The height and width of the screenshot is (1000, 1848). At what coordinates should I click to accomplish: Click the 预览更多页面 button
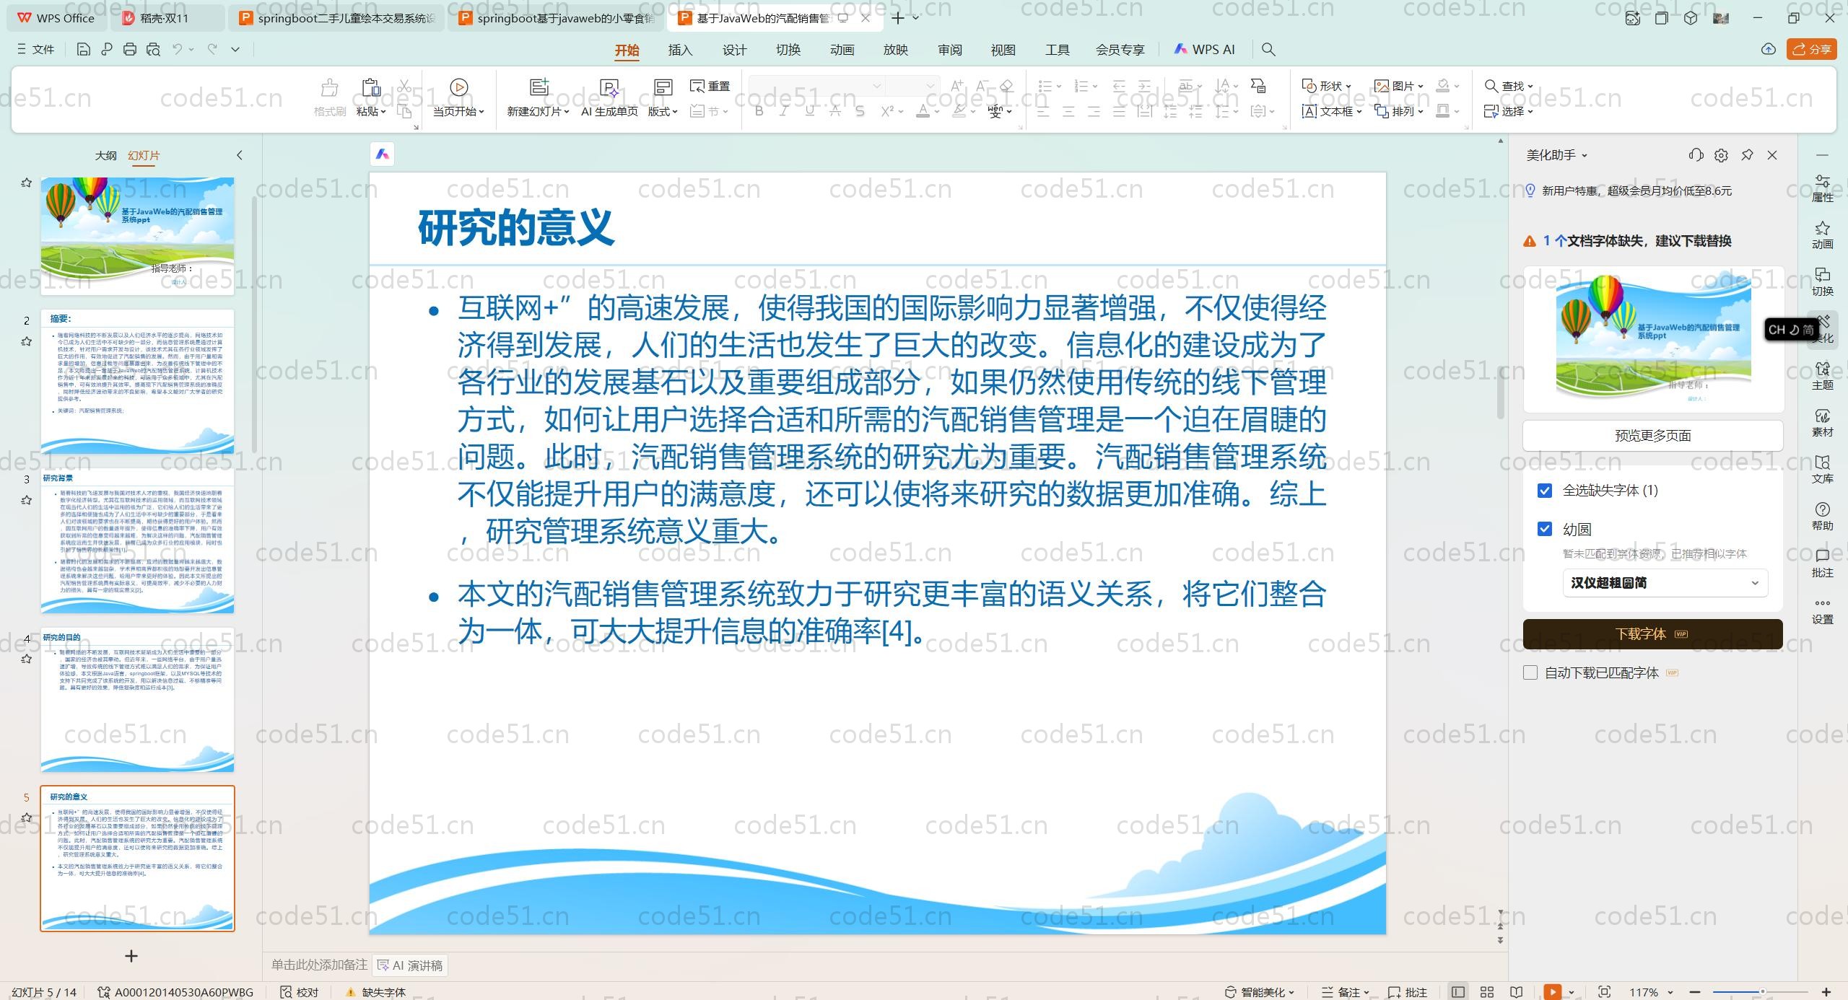tap(1652, 435)
